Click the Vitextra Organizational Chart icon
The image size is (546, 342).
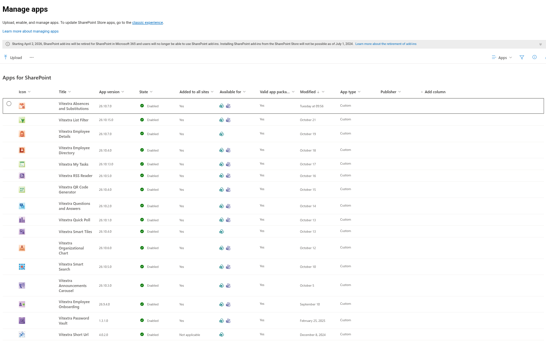[22, 248]
